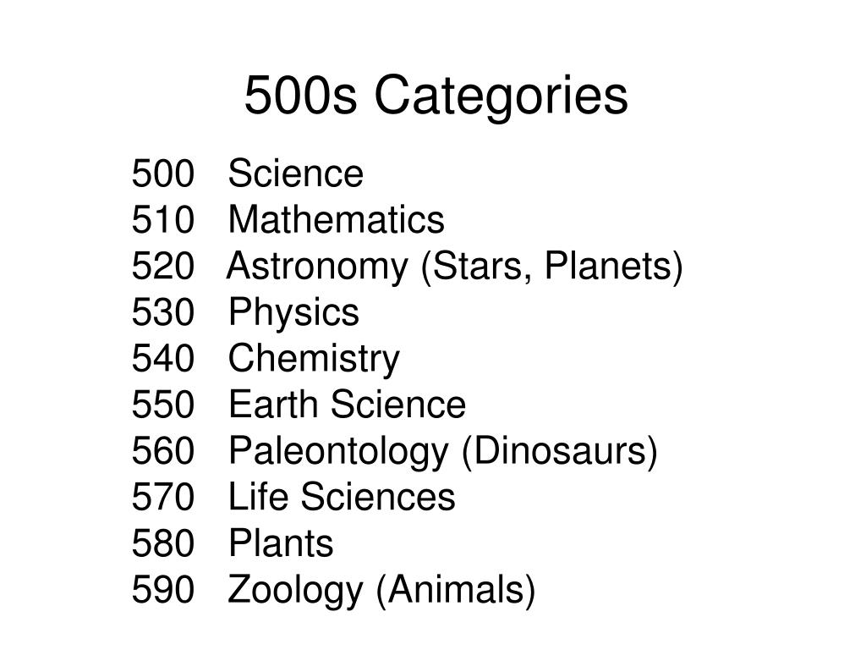Select the Plants entry
Screen dimensions: 866x650
pyautogui.click(x=281, y=543)
